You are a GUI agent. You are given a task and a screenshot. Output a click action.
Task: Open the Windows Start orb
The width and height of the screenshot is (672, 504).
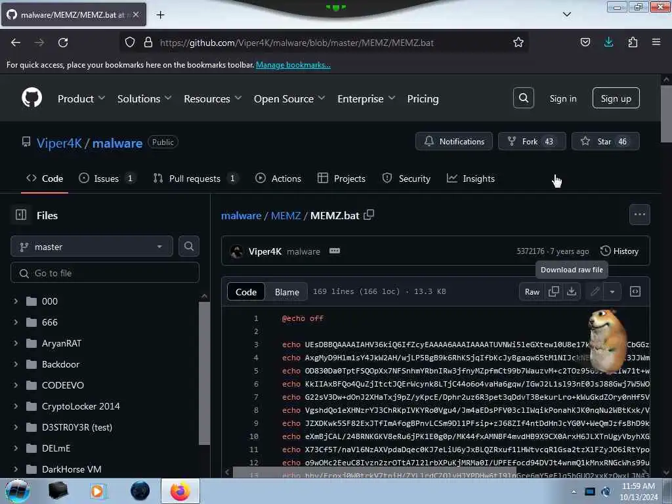pos(17,491)
